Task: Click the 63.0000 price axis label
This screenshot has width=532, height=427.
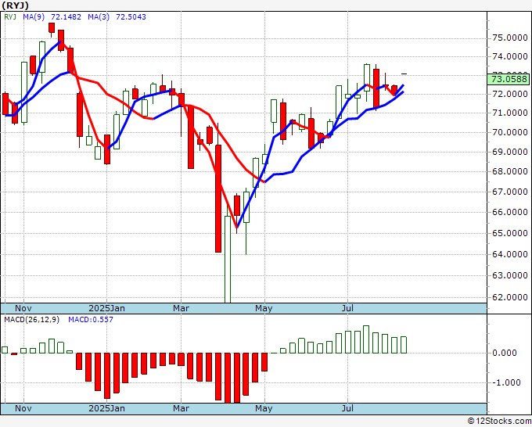Action: pos(510,275)
